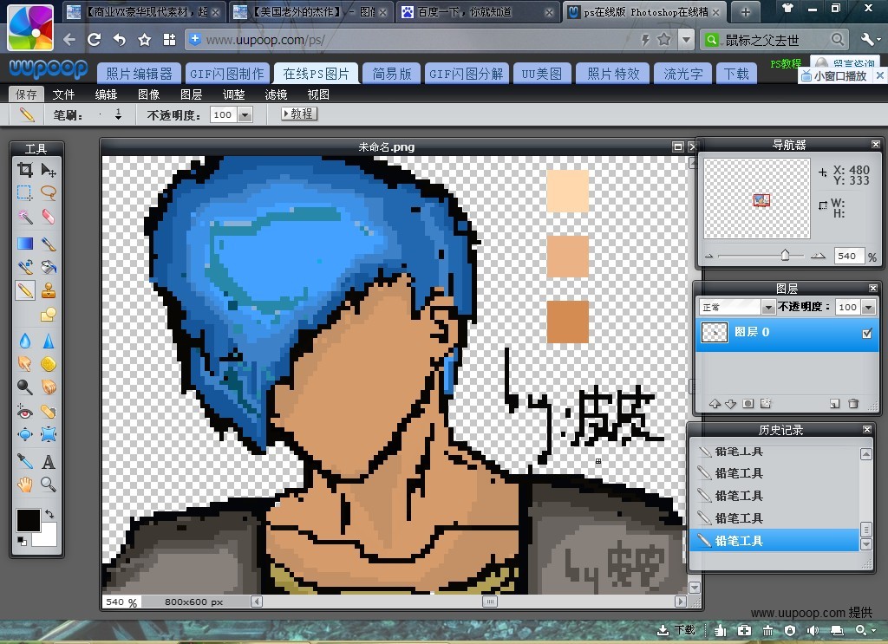The height and width of the screenshot is (644, 888).
Task: Select the Blur water-drop tool
Action: coord(25,341)
